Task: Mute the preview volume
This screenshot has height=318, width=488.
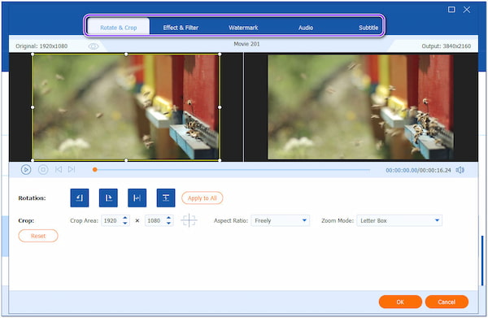Action: click(460, 170)
